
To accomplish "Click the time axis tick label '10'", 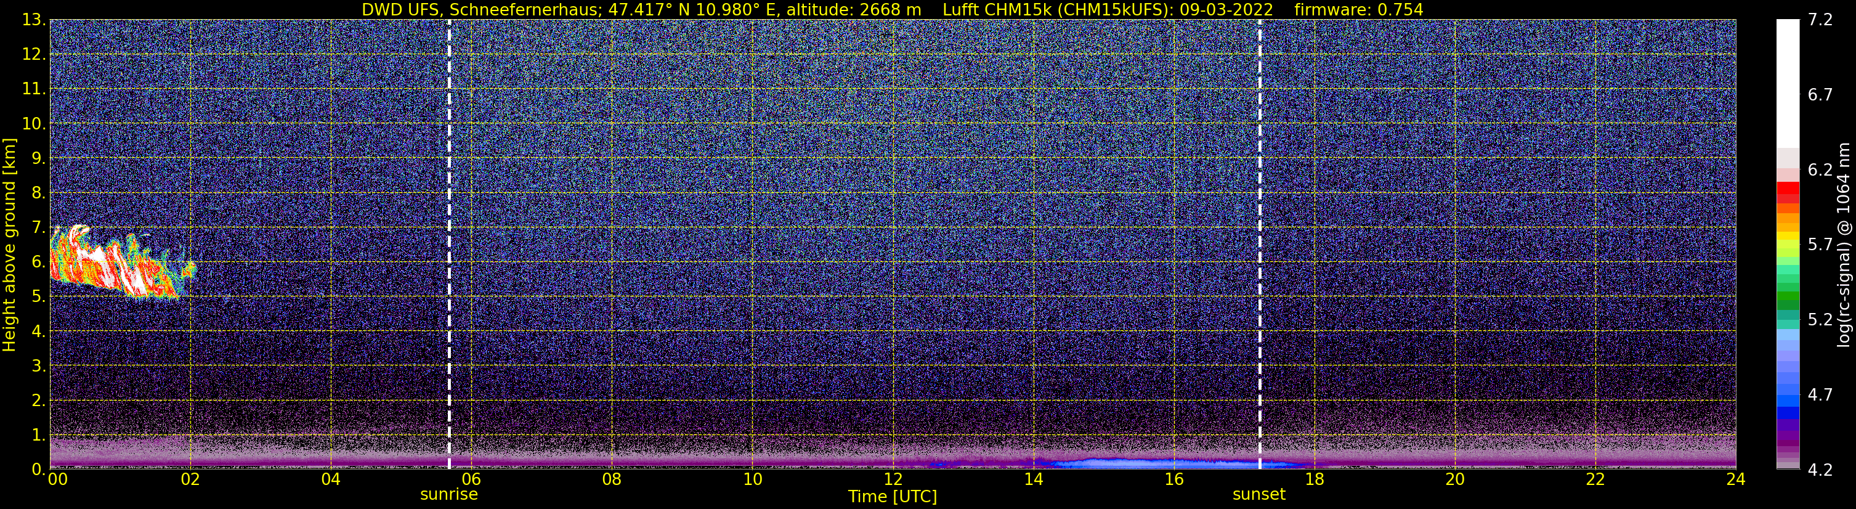I will (x=752, y=479).
